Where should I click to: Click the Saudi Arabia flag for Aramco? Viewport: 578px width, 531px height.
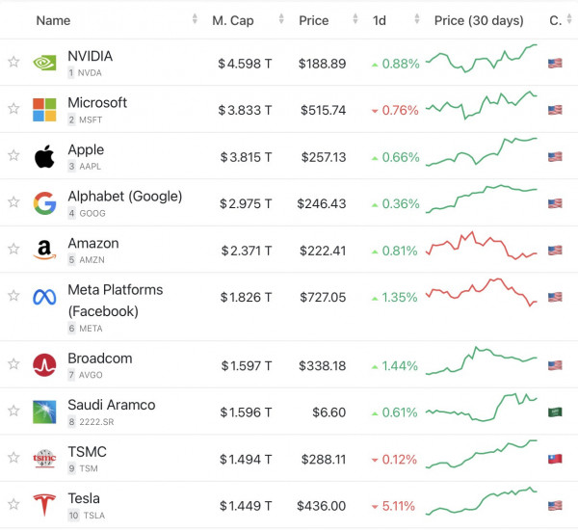tap(555, 412)
